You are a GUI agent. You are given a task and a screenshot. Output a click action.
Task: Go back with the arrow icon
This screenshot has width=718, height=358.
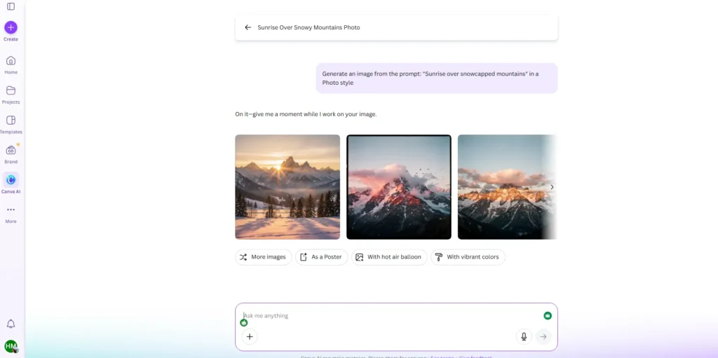click(x=248, y=27)
